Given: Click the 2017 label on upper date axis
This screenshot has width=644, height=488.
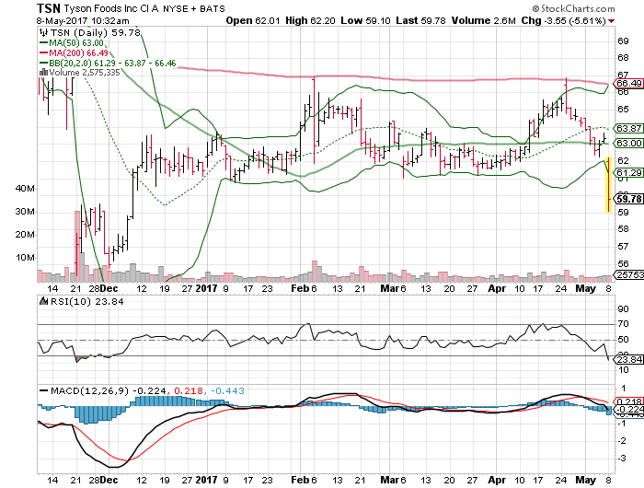Looking at the screenshot, I should (x=206, y=288).
